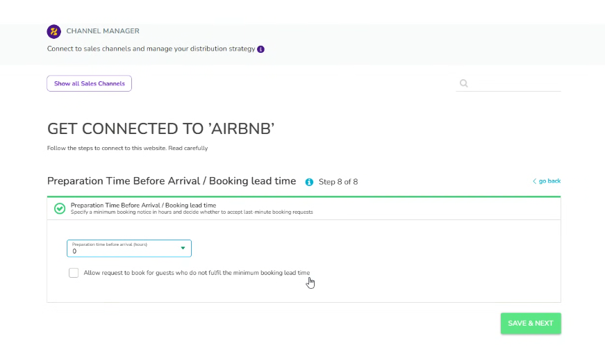Viewport: 605px width, 359px height.
Task: Click the Step 8 of 8 indicator
Action: click(338, 182)
